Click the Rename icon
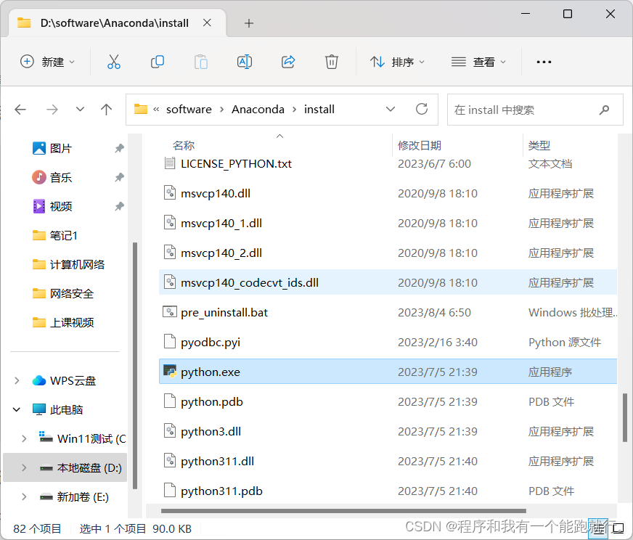This screenshot has width=633, height=540. tap(245, 62)
